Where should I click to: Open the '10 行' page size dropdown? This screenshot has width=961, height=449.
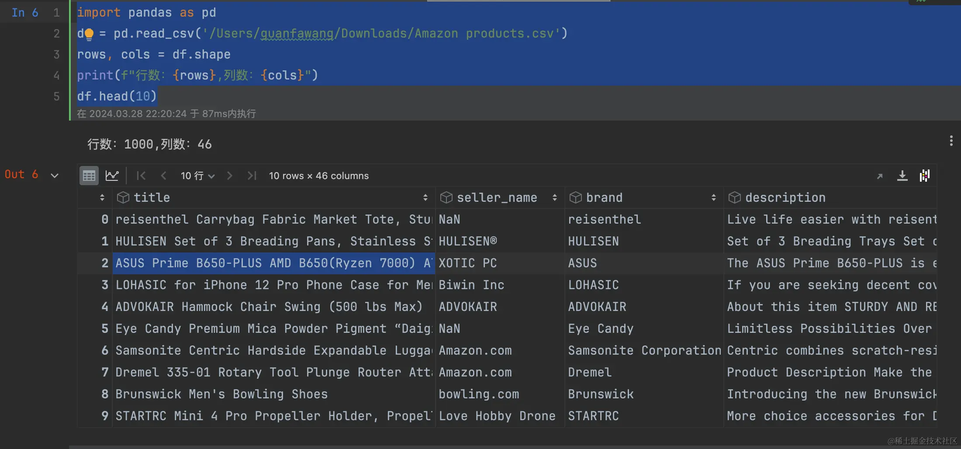coord(197,176)
